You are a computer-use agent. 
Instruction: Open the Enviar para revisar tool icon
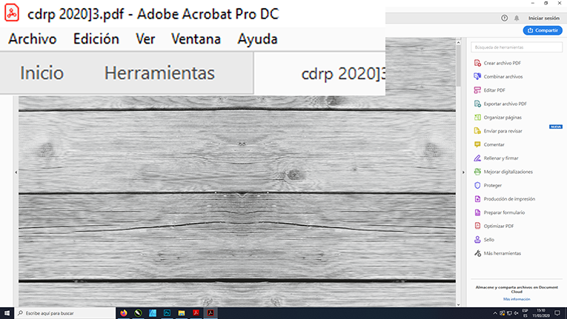click(x=477, y=131)
